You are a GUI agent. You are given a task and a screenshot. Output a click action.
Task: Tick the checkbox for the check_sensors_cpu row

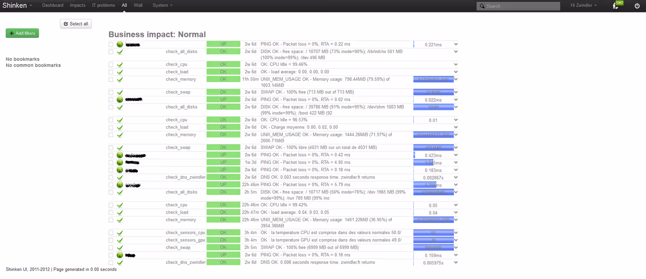(111, 233)
